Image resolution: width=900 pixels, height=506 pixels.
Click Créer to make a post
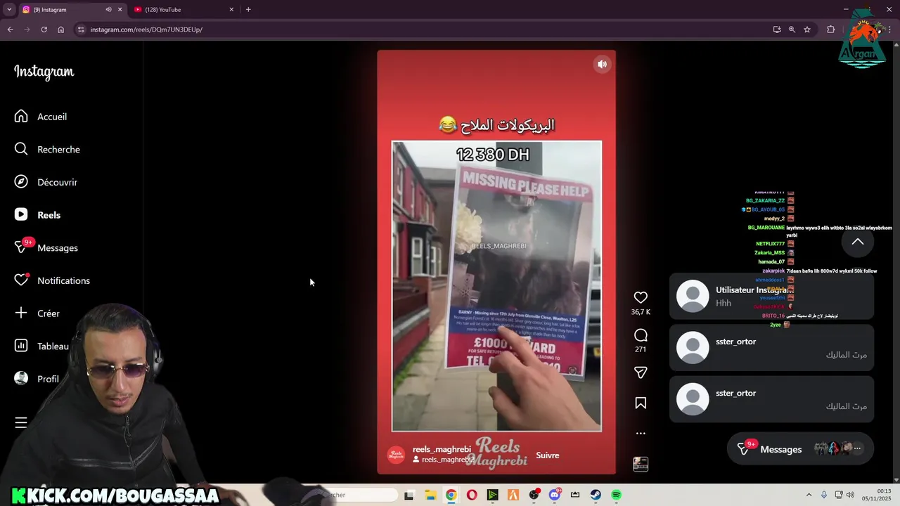click(x=37, y=313)
